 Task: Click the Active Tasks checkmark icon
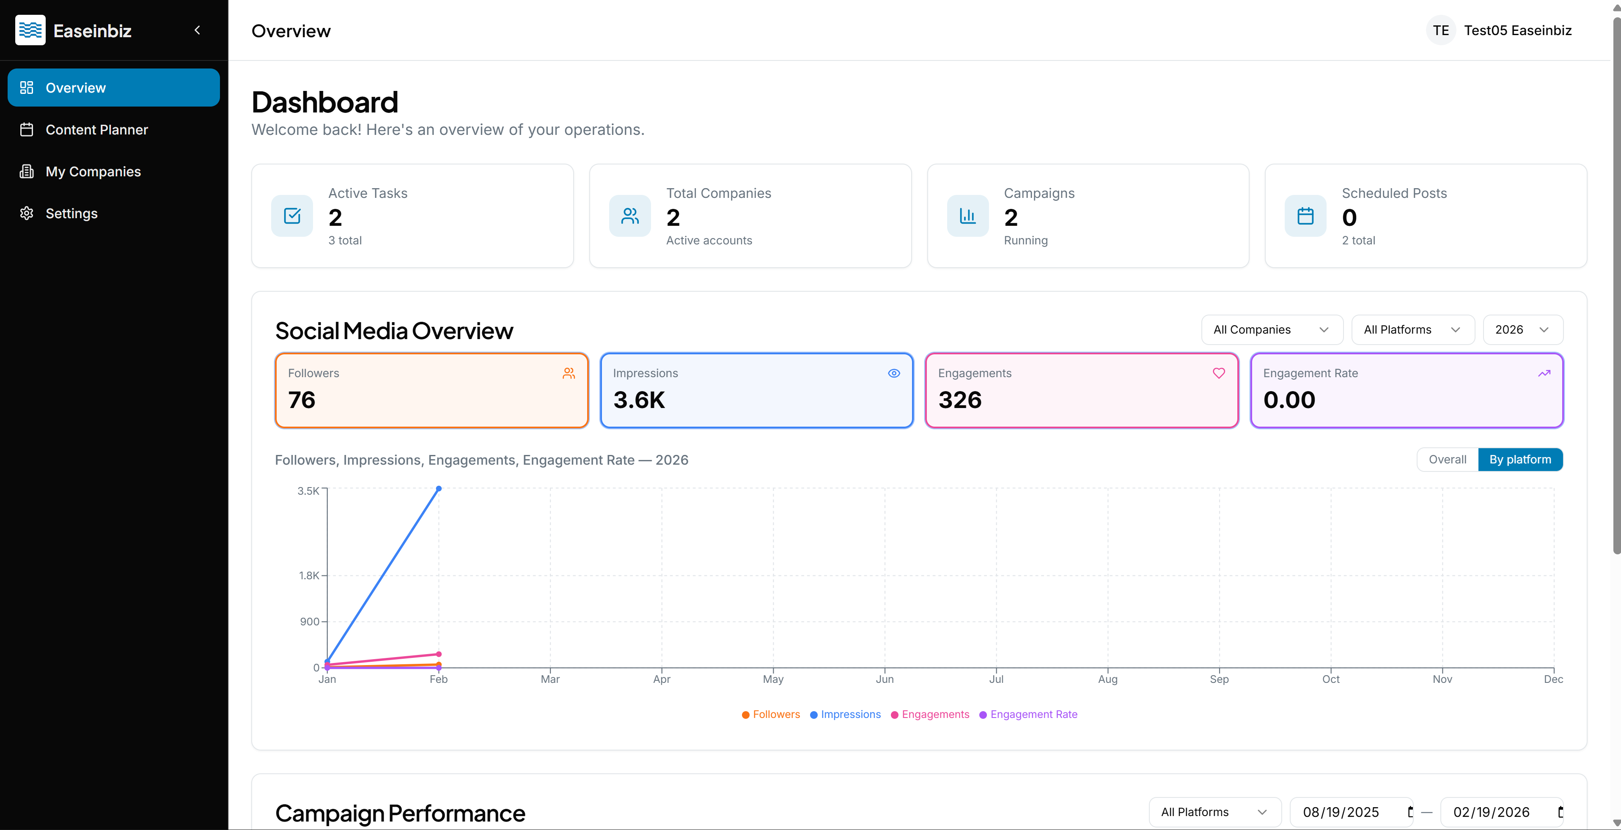(x=291, y=216)
